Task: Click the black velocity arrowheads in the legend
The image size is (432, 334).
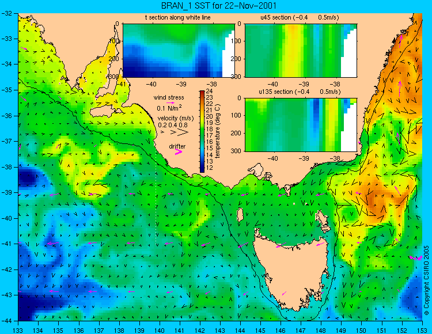Action: pyautogui.click(x=175, y=132)
